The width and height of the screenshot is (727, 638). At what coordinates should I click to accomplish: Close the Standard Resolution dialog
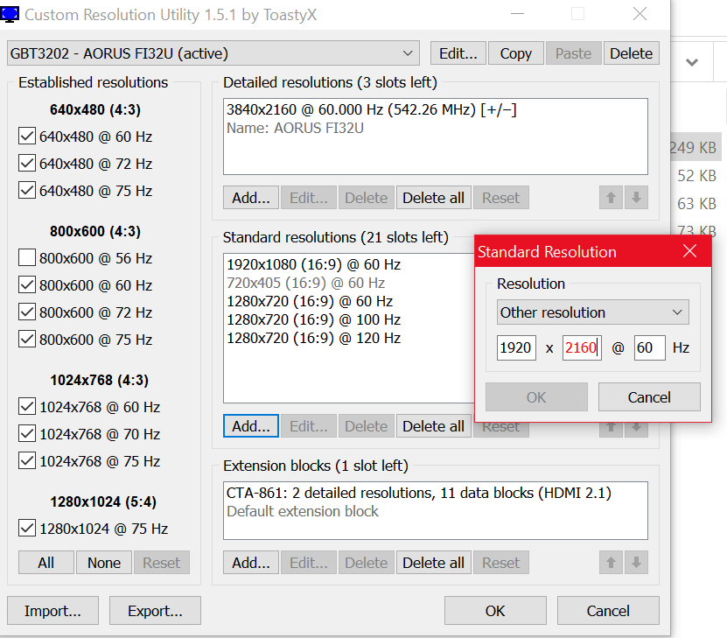pos(689,251)
